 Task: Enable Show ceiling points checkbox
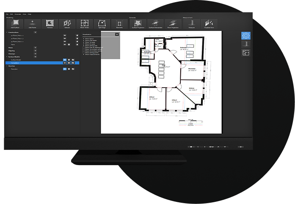[x=83, y=52]
